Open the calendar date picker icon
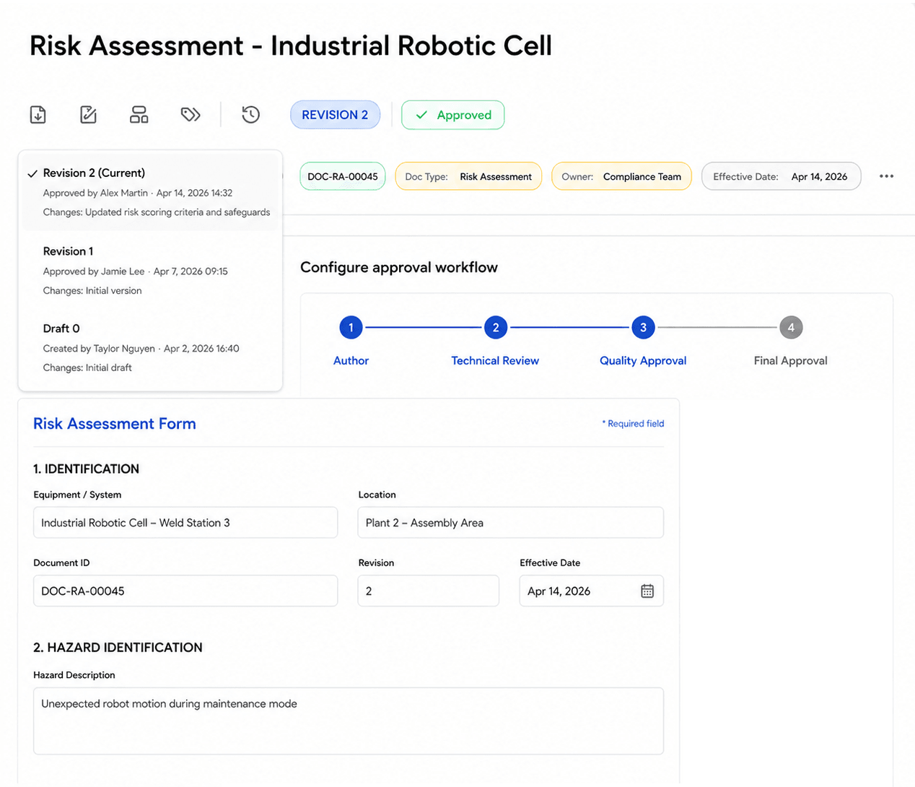 (x=647, y=591)
